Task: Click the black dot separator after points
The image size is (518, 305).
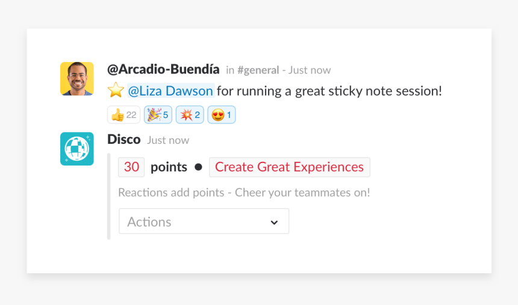Action: [198, 167]
